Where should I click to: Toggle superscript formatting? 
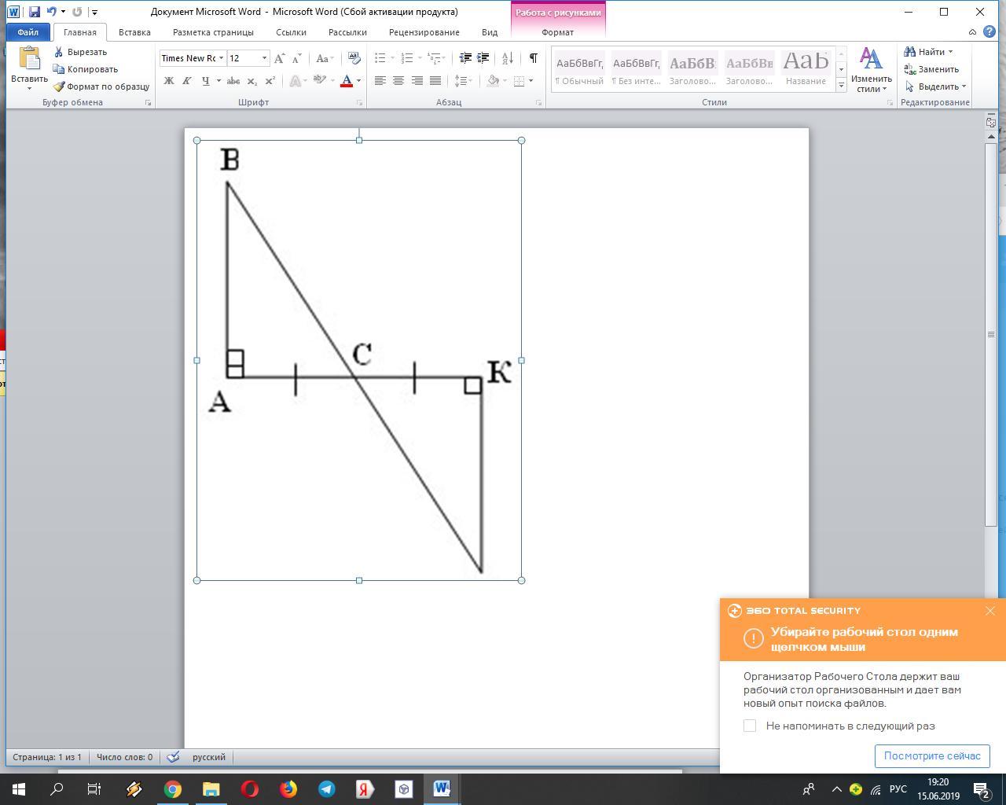(x=270, y=81)
